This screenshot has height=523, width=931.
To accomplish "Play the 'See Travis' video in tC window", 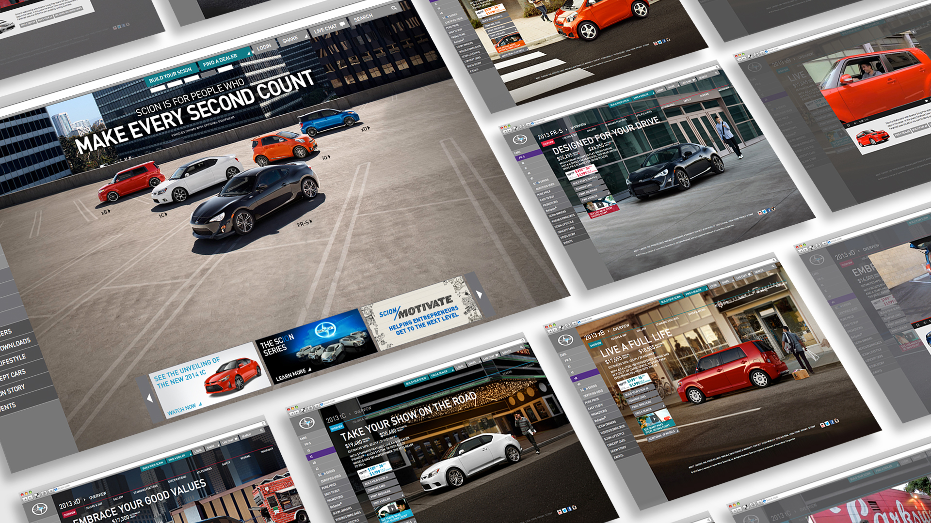I will pyautogui.click(x=392, y=508).
